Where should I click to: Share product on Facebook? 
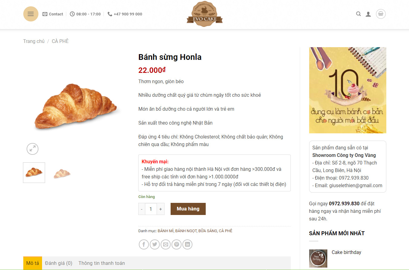pos(144,244)
